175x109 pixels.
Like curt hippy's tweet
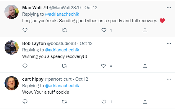[x=104, y=102]
